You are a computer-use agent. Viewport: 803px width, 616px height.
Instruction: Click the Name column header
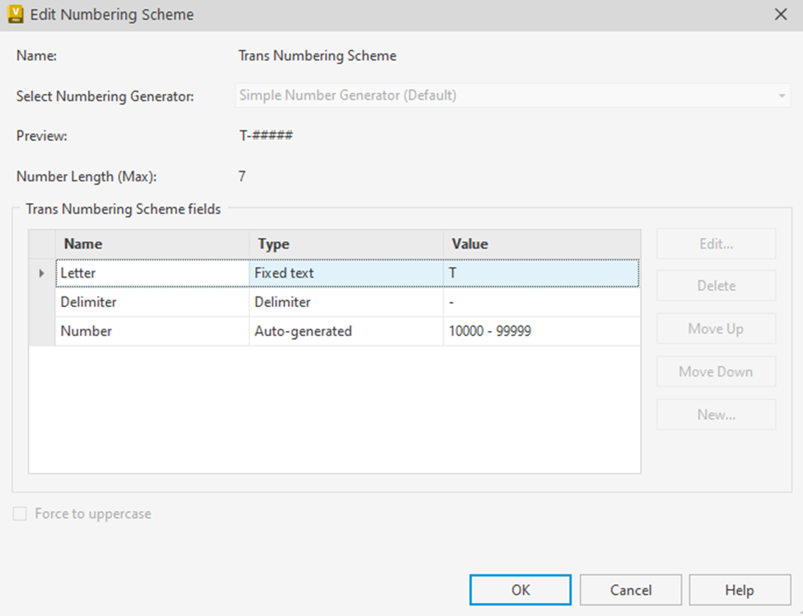(152, 244)
